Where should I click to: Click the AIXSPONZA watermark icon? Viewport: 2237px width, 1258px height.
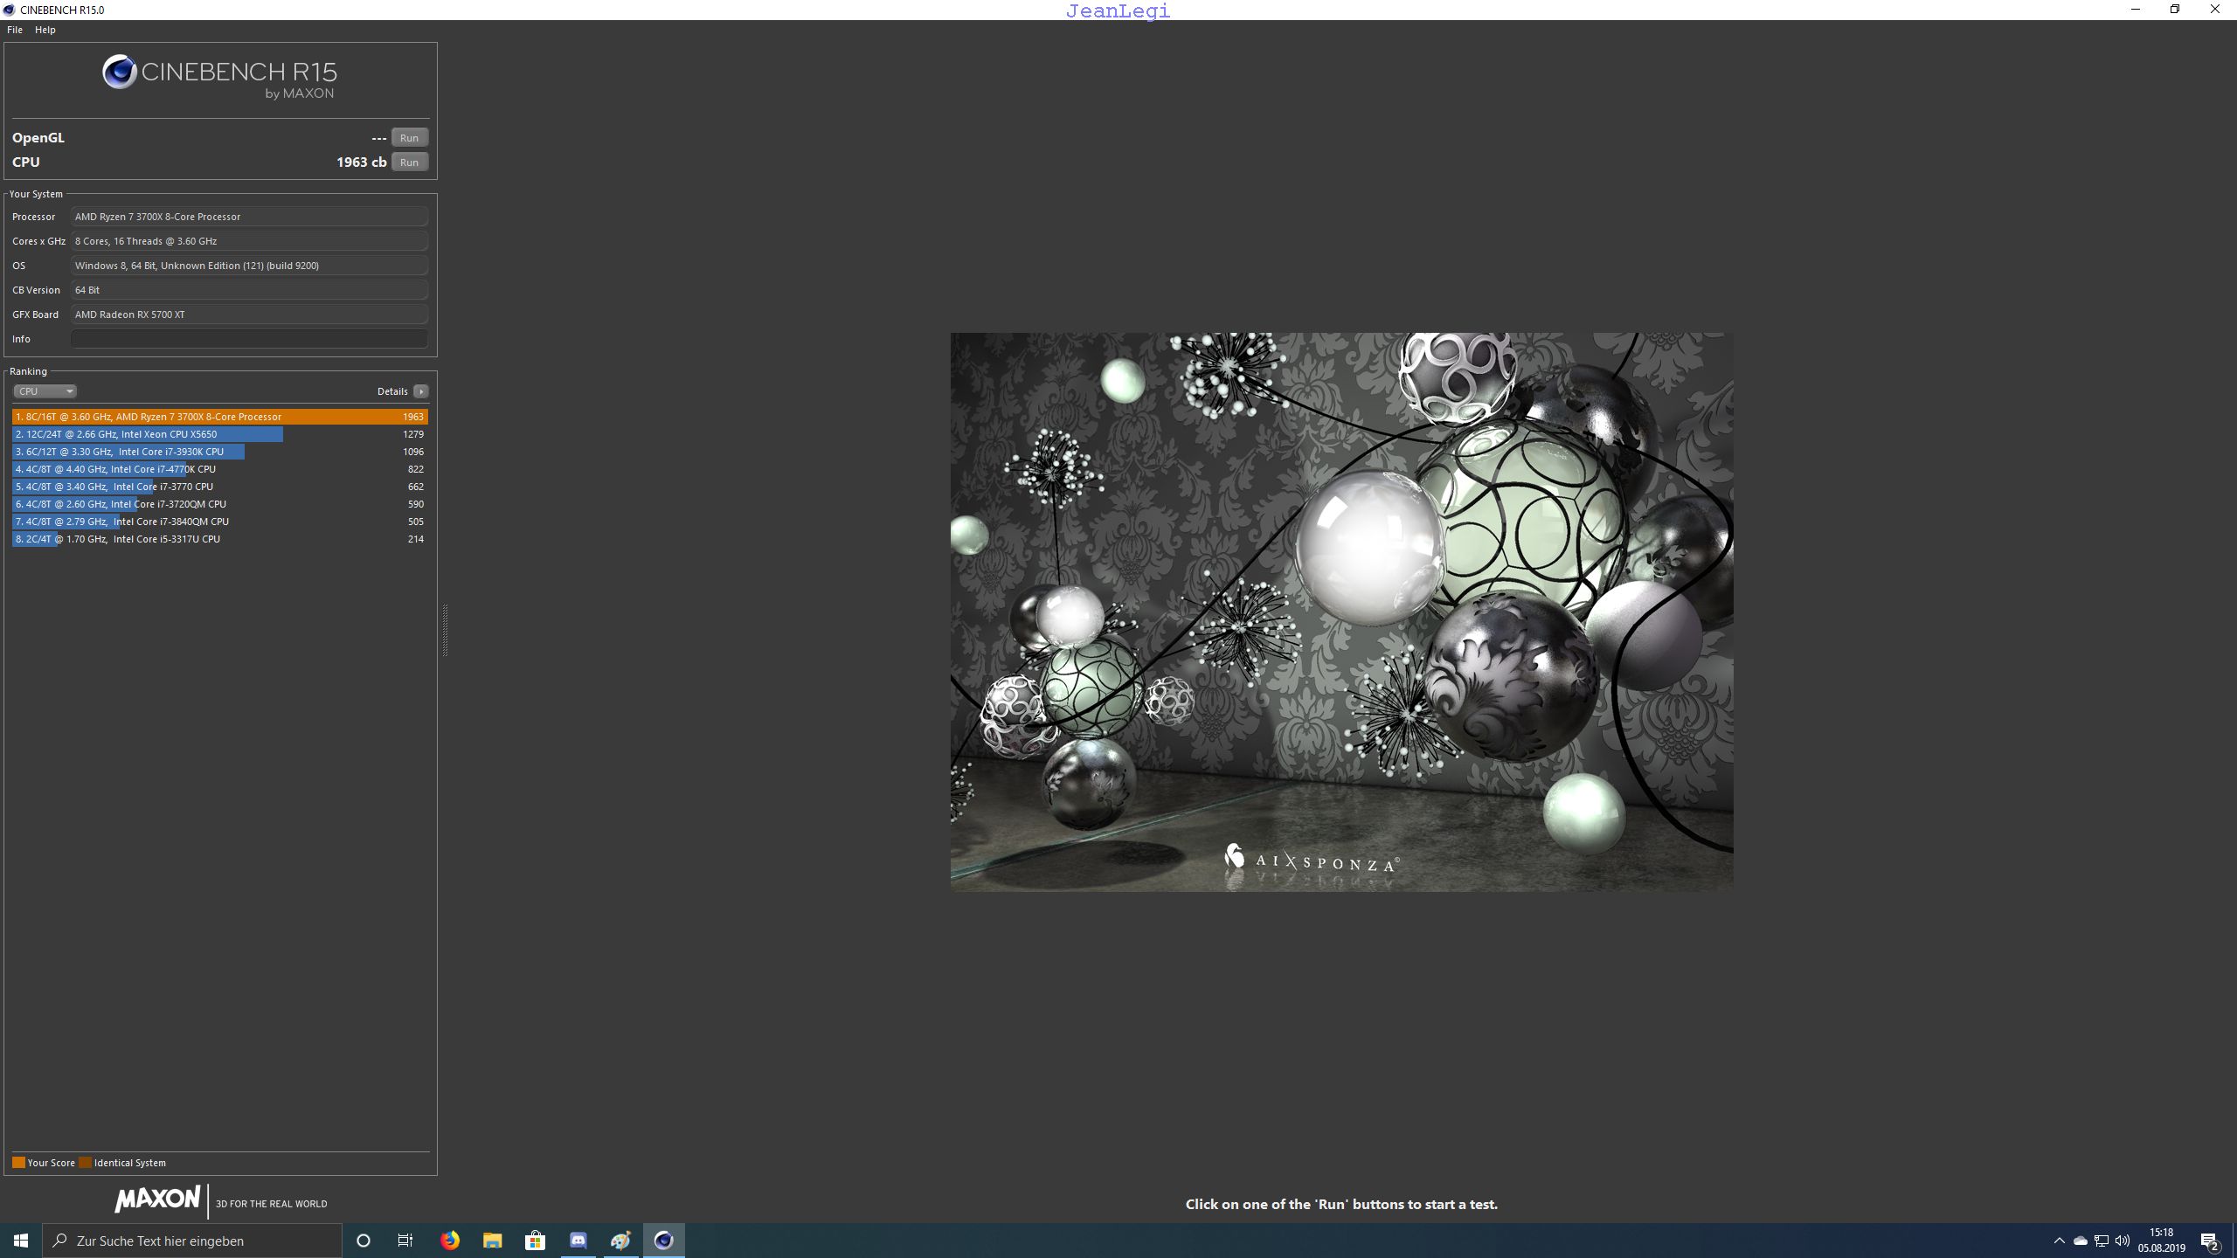coord(1234,859)
